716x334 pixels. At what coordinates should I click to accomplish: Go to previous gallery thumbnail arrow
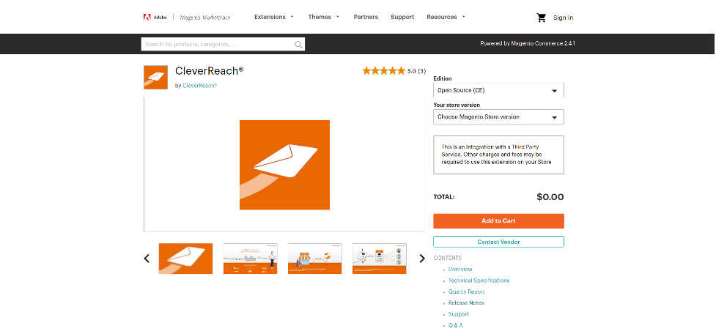[x=147, y=259]
